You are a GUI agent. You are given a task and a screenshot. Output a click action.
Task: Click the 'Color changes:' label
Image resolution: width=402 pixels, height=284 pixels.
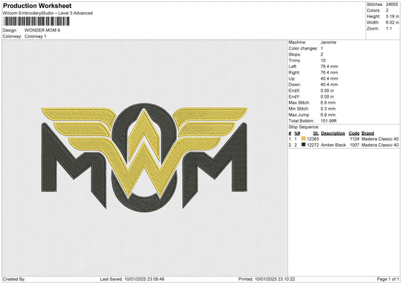[303, 48]
